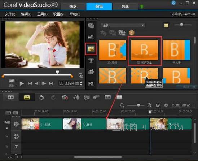Image resolution: width=198 pixels, height=161 pixels.
Task: Open the 帮助(H) menu
Action: [75, 14]
